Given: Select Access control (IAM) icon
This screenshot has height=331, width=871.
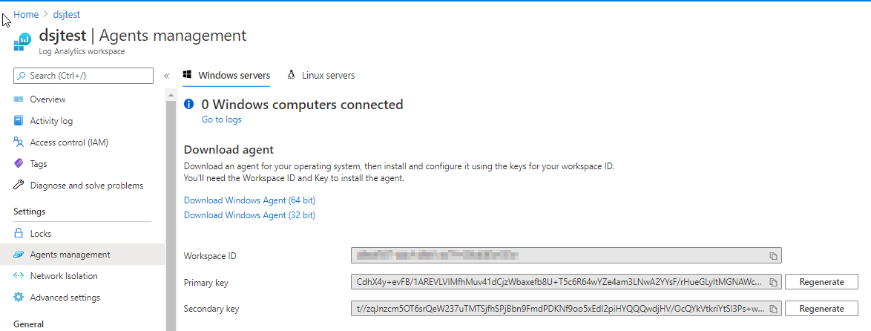Looking at the screenshot, I should tap(19, 142).
